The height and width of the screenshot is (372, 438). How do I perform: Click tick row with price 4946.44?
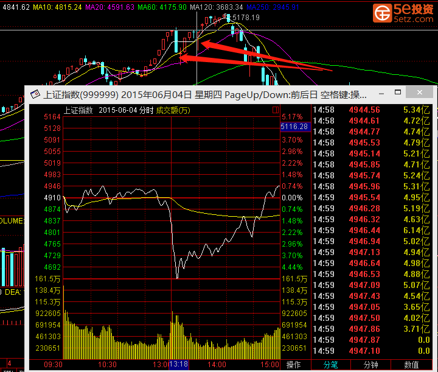click(372, 230)
